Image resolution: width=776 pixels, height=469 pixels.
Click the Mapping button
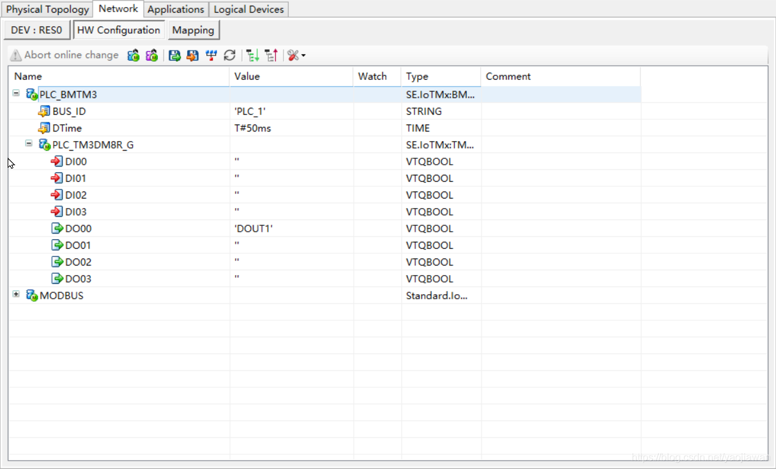(193, 30)
